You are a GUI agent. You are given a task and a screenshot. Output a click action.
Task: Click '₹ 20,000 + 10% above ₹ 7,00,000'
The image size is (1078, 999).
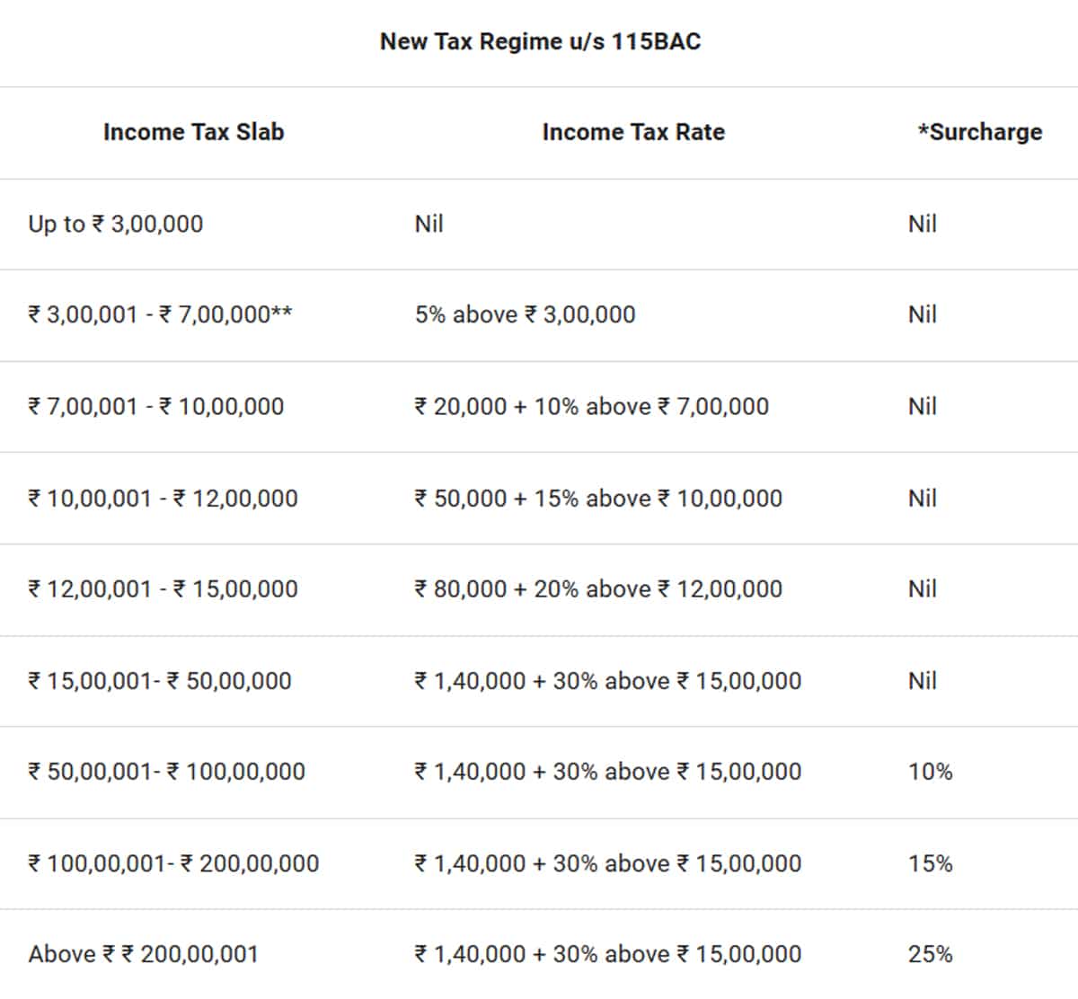591,406
